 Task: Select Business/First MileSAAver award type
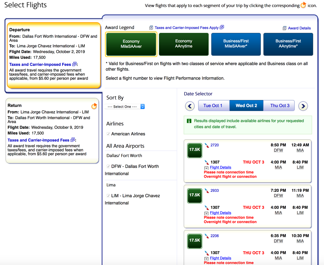236,44
